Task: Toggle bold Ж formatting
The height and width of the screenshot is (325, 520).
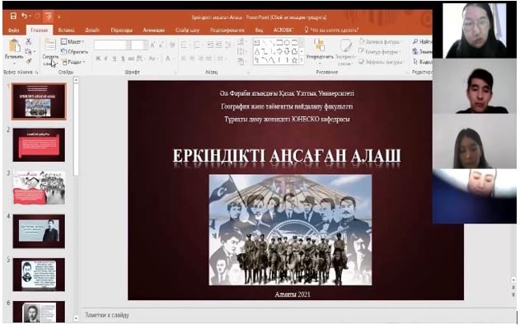Action: coord(98,59)
